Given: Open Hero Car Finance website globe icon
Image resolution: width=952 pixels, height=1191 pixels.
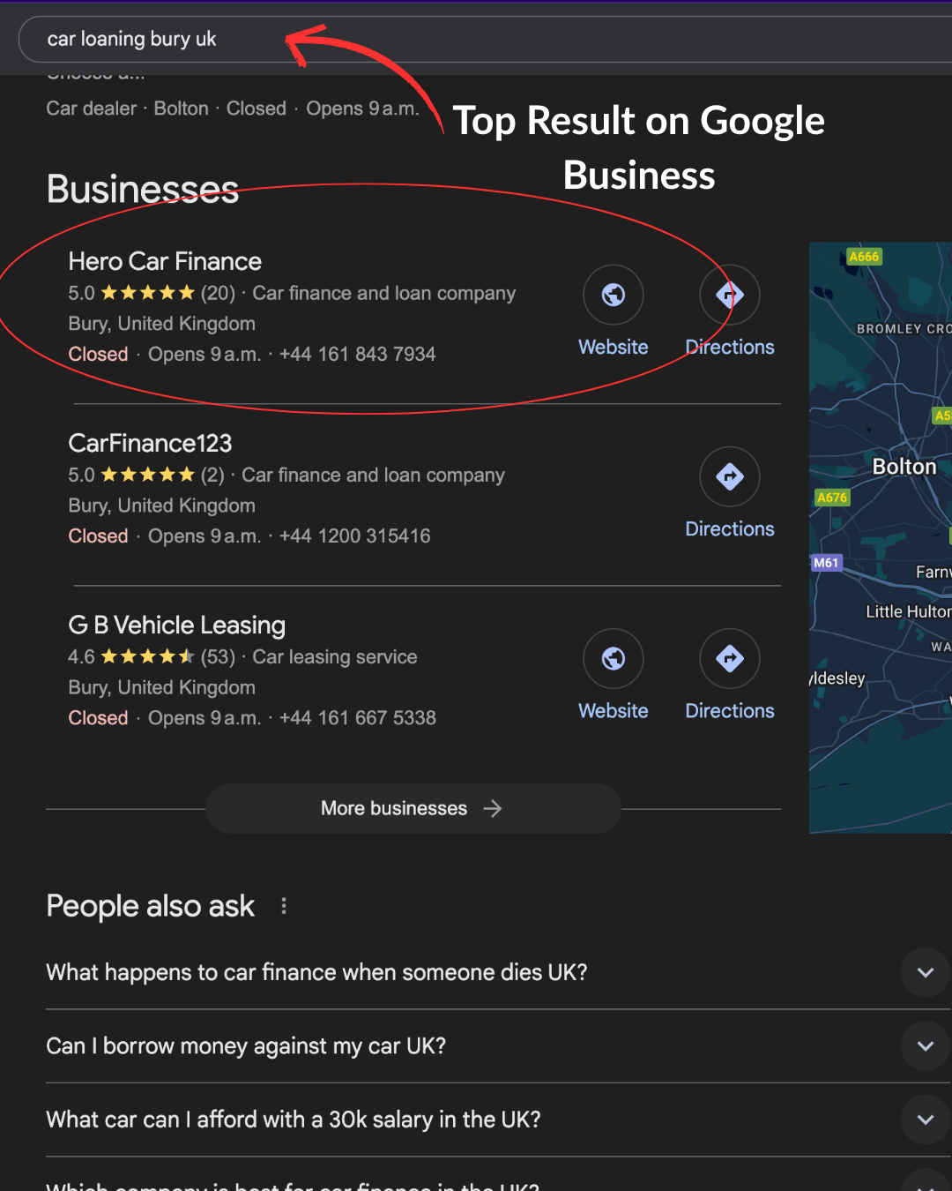Looking at the screenshot, I should tap(613, 295).
